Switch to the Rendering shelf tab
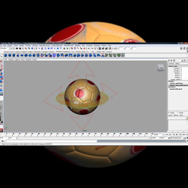 (59, 52)
